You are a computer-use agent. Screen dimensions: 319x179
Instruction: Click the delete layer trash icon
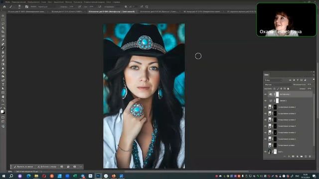310,157
